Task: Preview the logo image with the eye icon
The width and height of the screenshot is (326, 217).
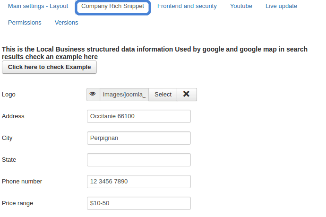Action: click(x=93, y=94)
